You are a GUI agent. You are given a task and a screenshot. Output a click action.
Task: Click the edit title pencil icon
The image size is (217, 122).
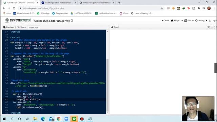72,20
